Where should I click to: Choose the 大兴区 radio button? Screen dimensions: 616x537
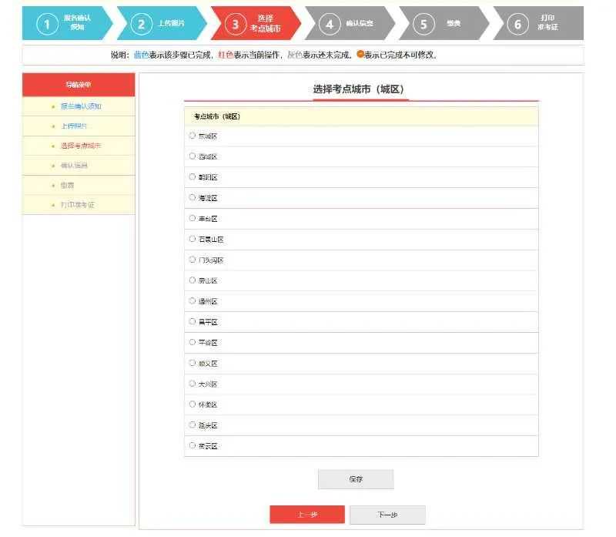192,384
